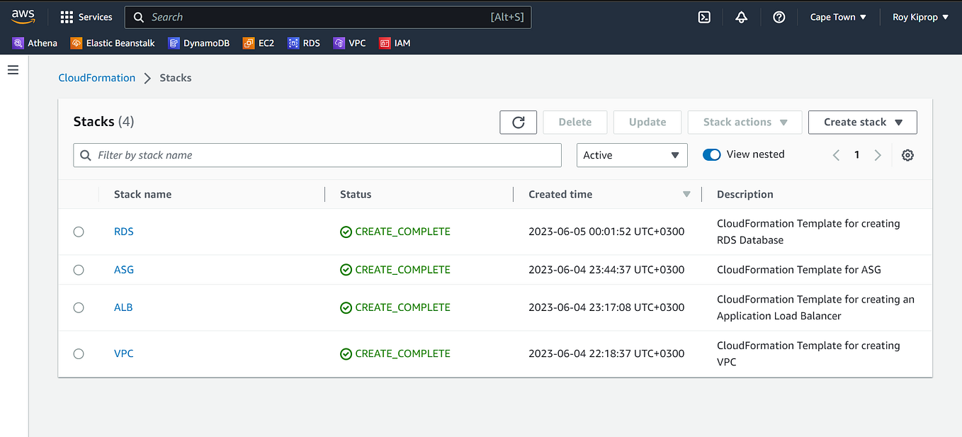Viewport: 962px width, 437px height.
Task: Open the Stack actions dropdown
Action: click(x=745, y=122)
